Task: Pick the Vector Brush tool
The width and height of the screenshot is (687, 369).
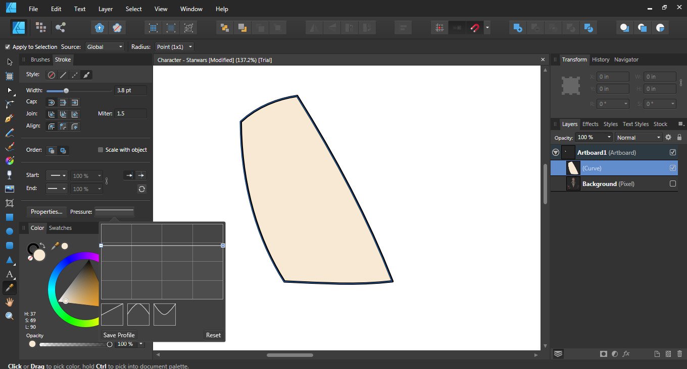Action: pos(9,146)
